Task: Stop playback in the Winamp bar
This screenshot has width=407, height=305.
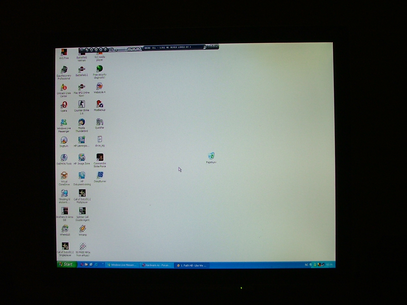Action: 101,50
